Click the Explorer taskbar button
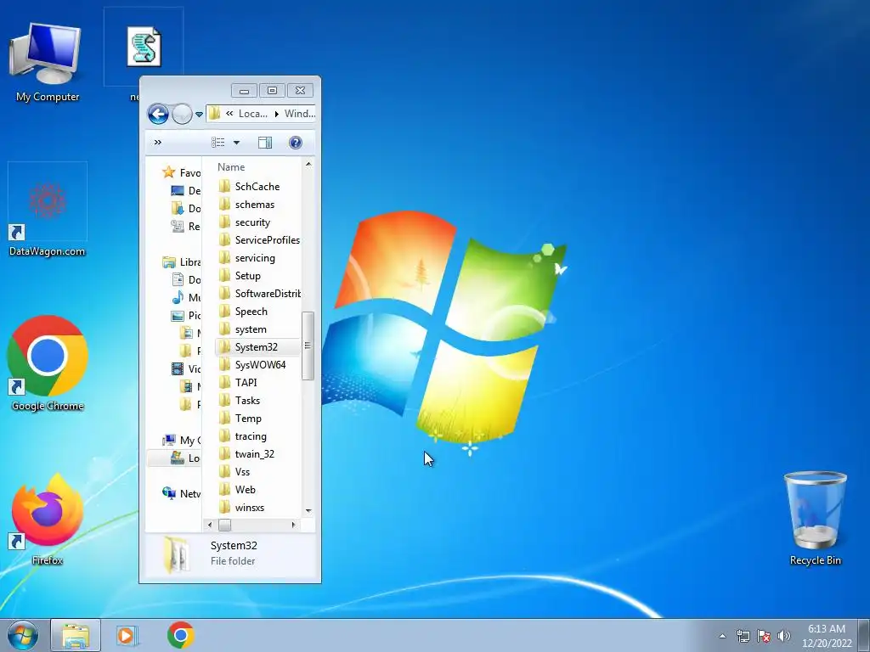Viewport: 870px width, 652px height. click(76, 635)
